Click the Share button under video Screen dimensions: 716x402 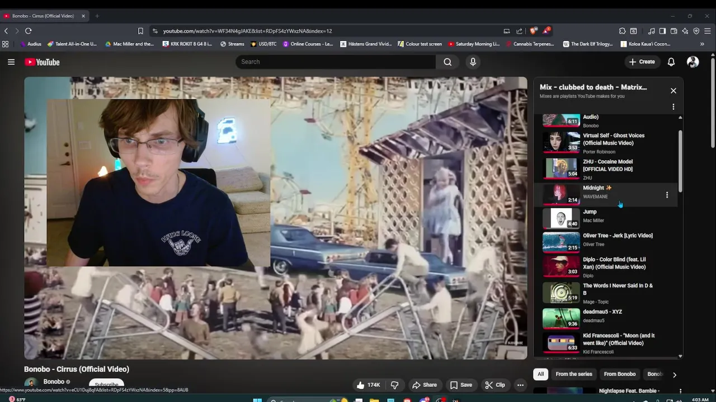click(x=424, y=385)
